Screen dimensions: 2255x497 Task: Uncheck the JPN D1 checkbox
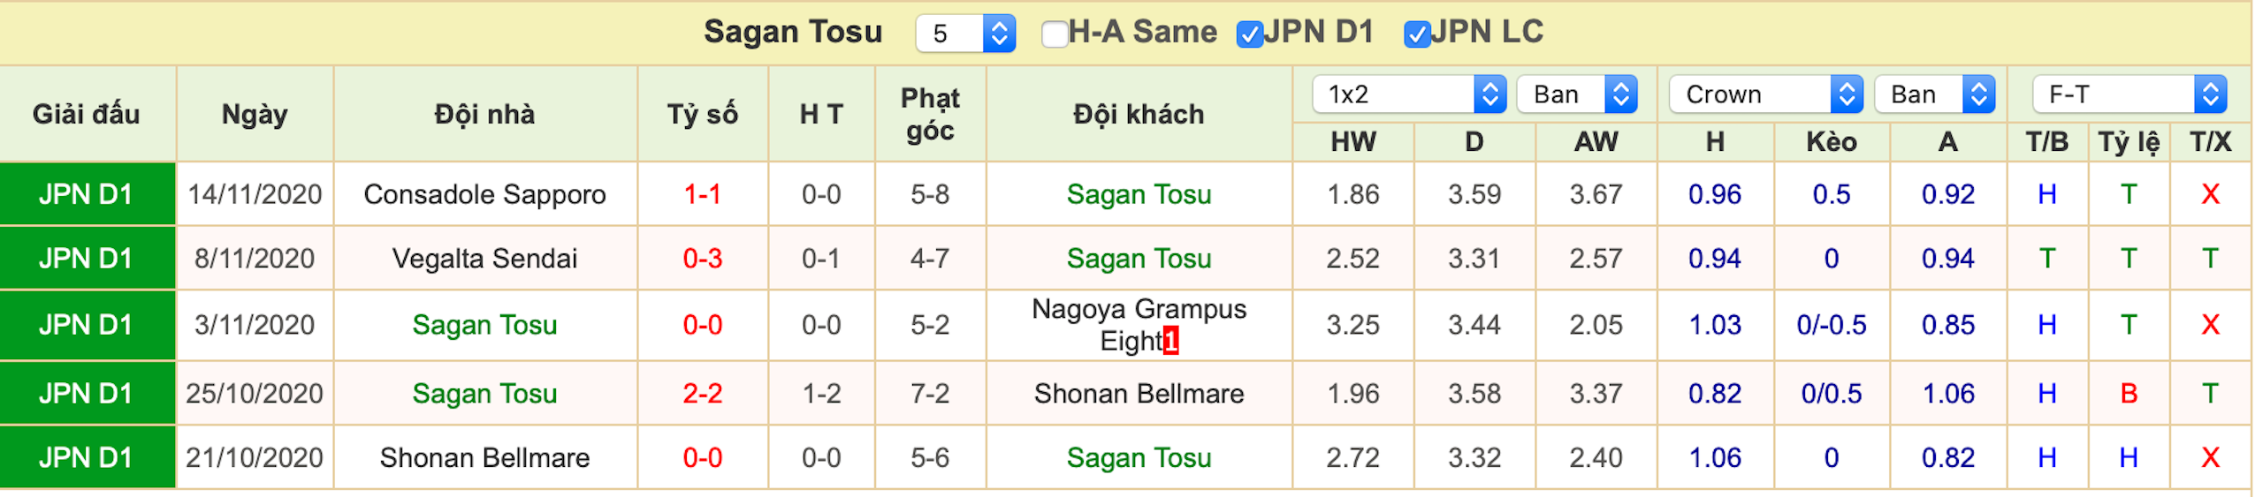1249,34
